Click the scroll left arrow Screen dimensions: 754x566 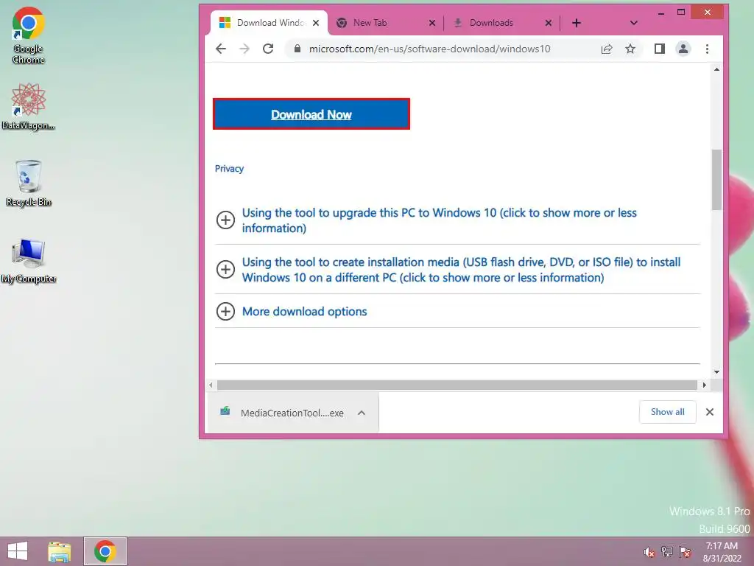coord(211,385)
